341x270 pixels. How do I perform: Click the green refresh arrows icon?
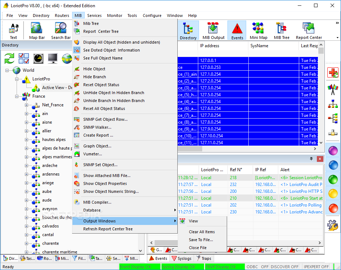[x=9, y=58]
